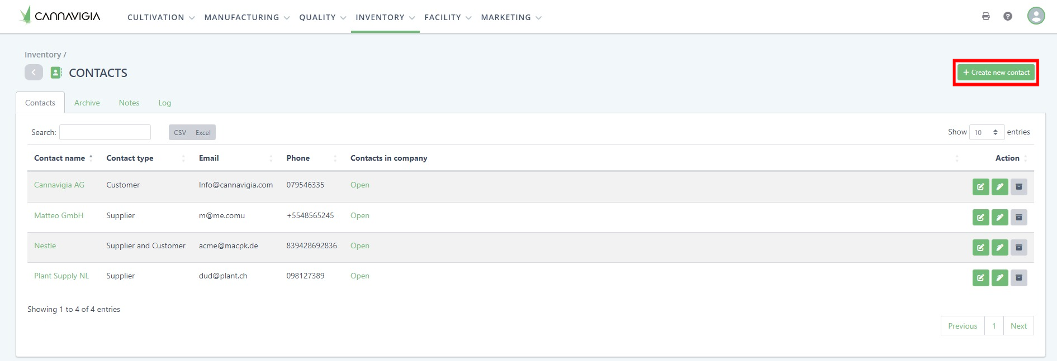1057x361 pixels.
Task: Click the print icon in header
Action: [985, 16]
